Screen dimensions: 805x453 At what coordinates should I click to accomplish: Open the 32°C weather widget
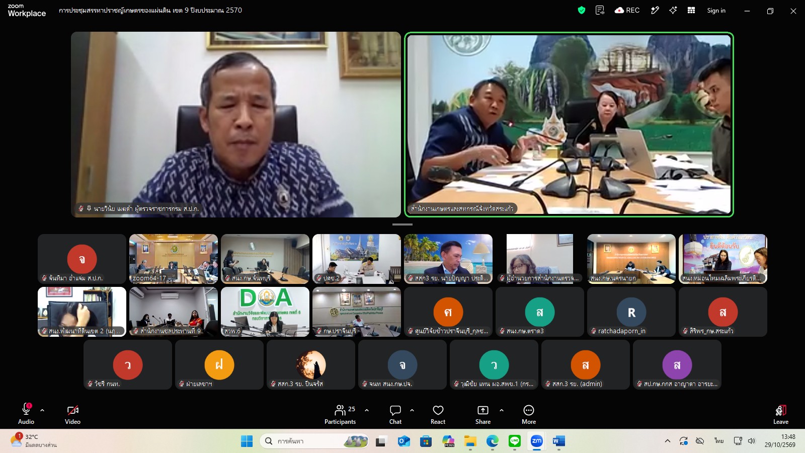coord(33,441)
